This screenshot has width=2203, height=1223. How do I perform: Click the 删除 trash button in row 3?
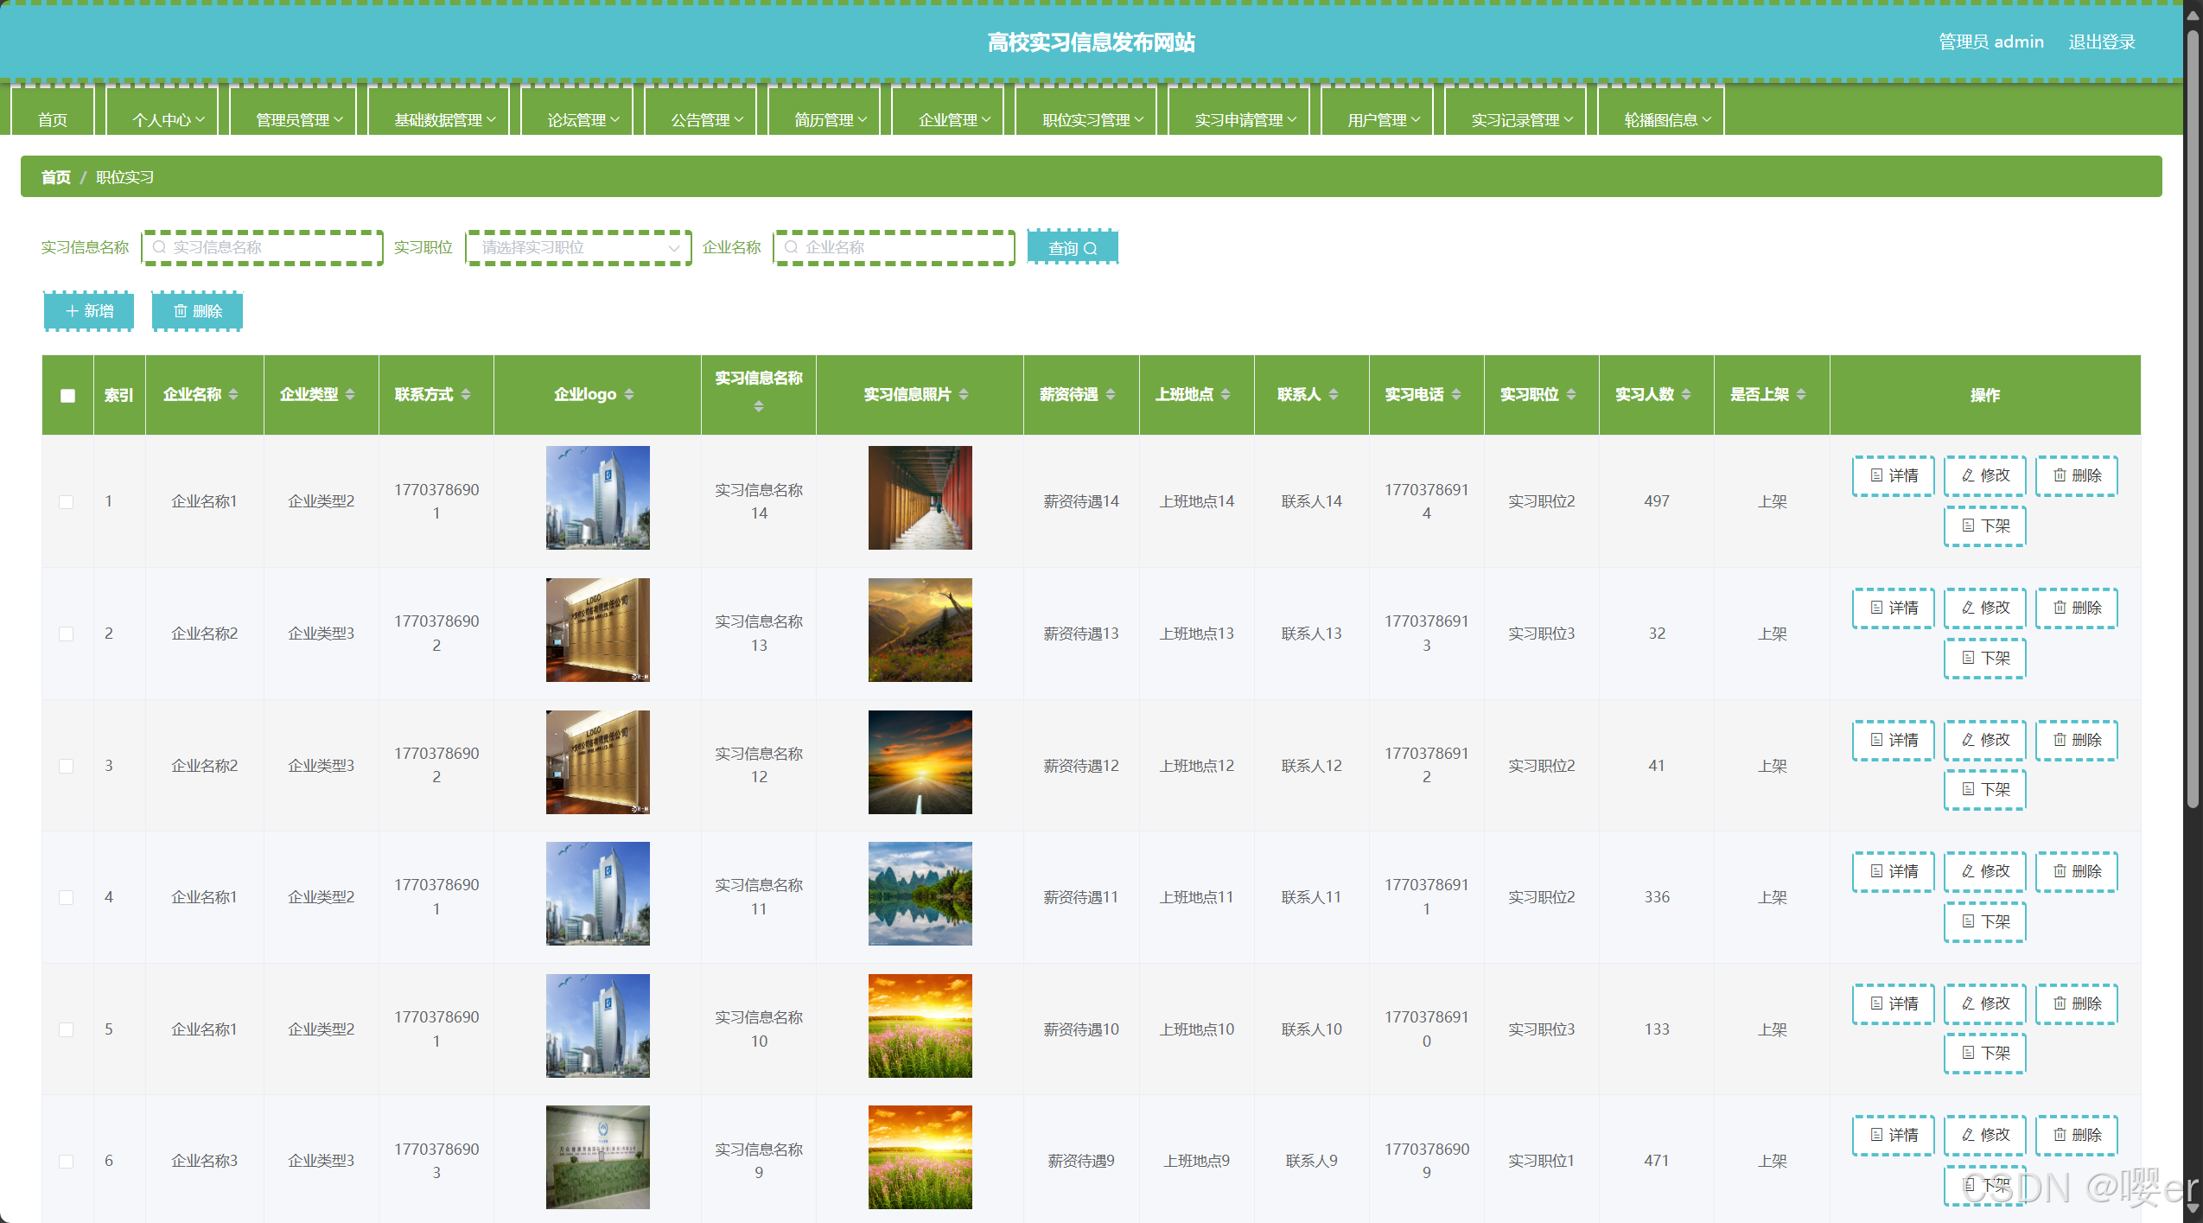(x=2076, y=740)
